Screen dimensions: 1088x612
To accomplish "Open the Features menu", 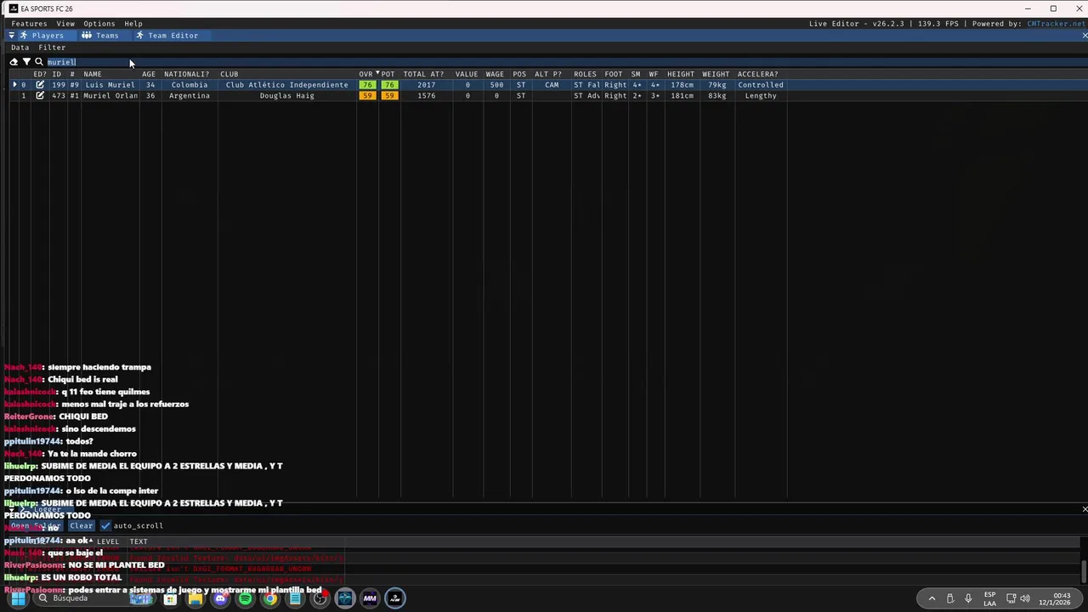I will (29, 24).
